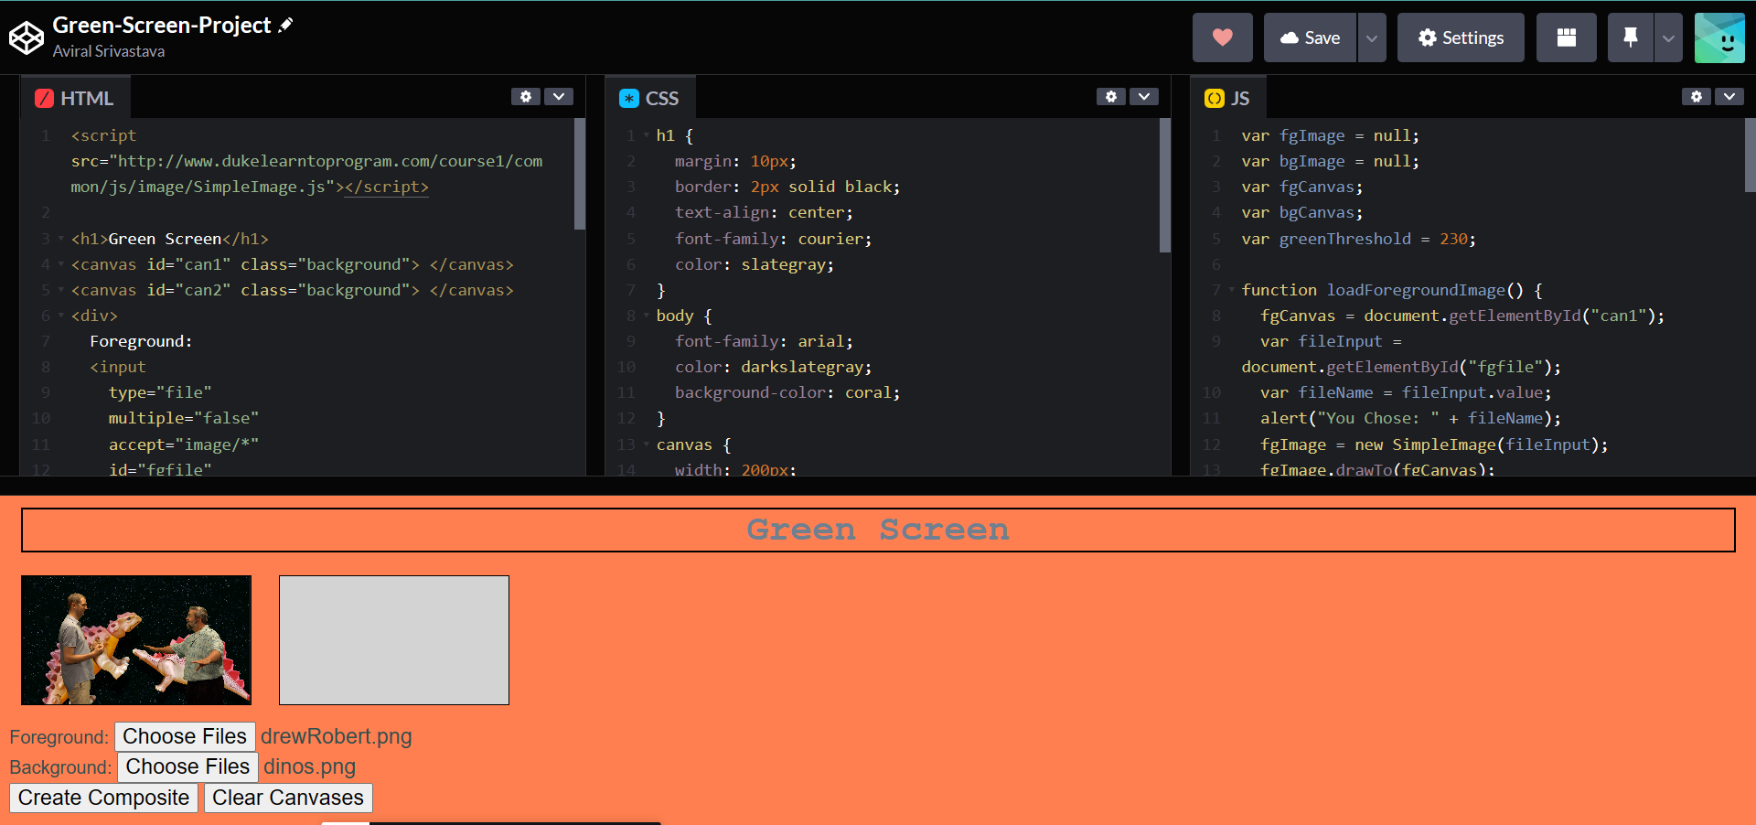
Task: Collapse the JS panel with its chevron
Action: (1729, 96)
